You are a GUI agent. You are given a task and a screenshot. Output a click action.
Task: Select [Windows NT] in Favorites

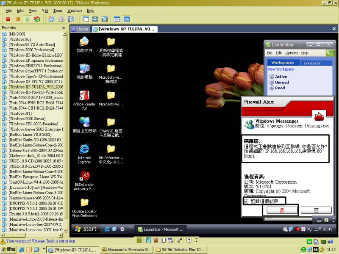coord(20,113)
